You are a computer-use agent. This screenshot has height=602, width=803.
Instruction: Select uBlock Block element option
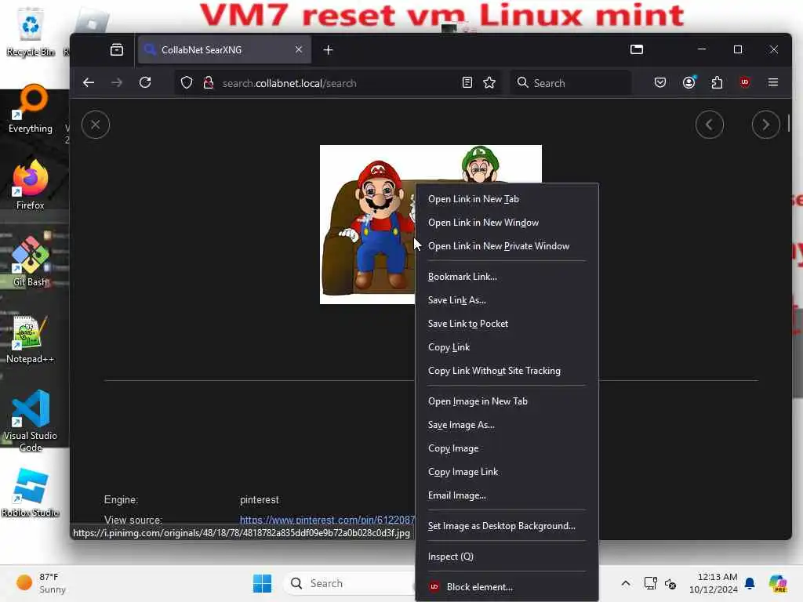point(507,587)
